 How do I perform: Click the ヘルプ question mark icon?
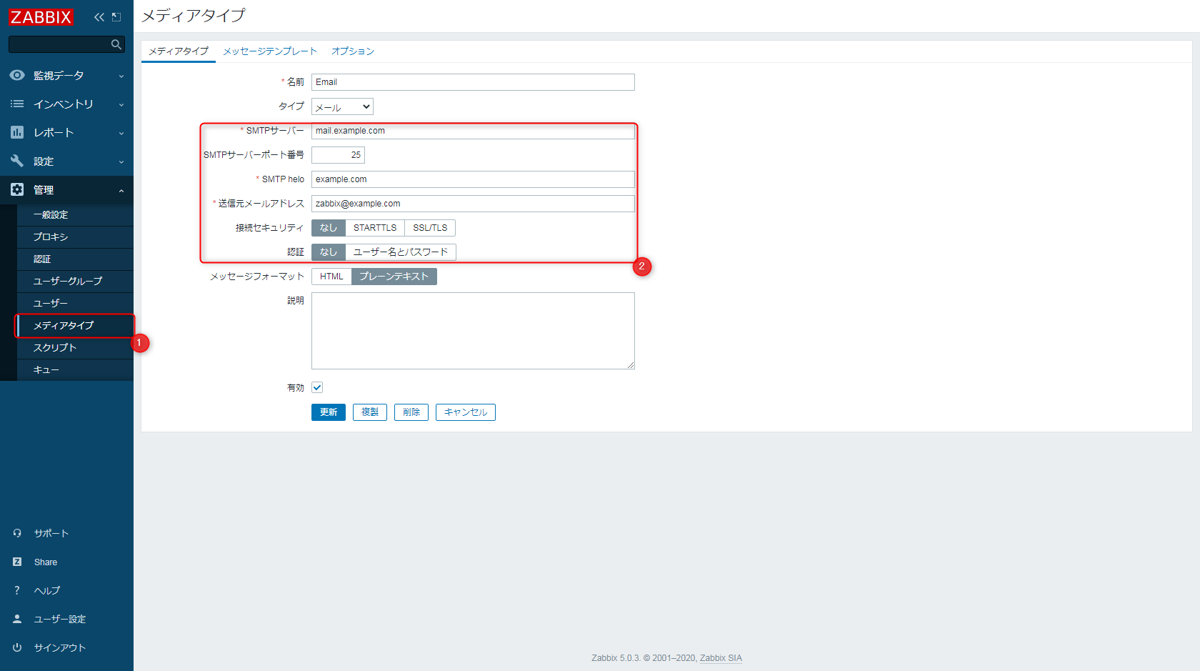click(x=17, y=590)
